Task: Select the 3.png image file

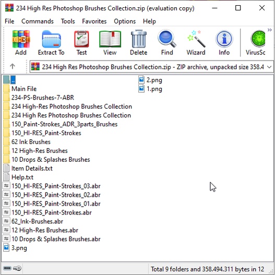Action: coord(15,248)
